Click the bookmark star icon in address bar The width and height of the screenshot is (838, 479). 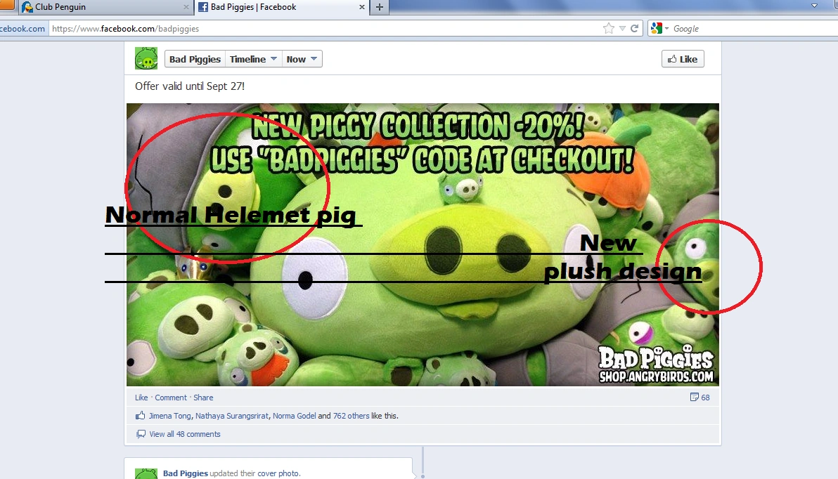pyautogui.click(x=608, y=29)
